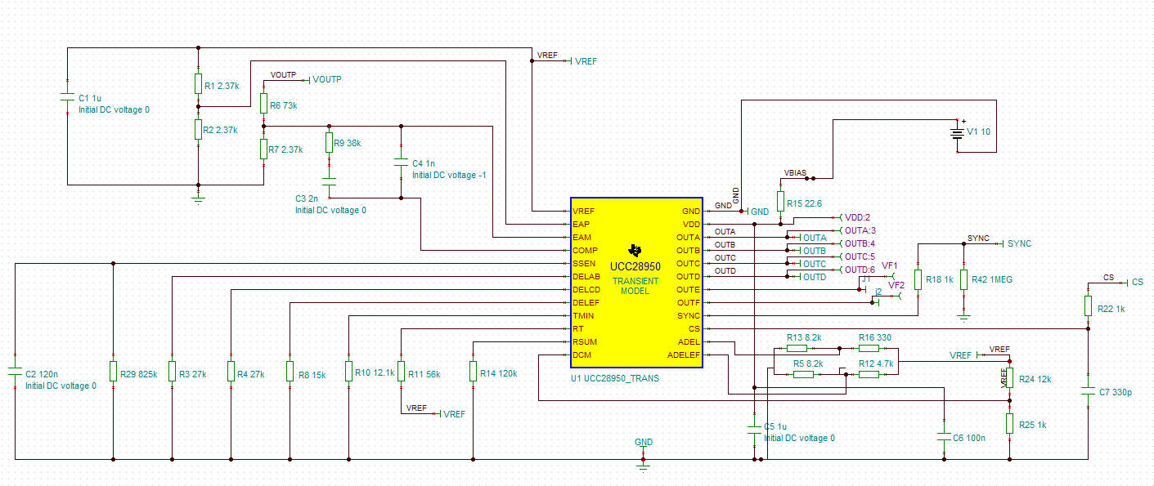1154x486 pixels.
Task: Click the SSEN pin on the chip
Action: point(583,264)
